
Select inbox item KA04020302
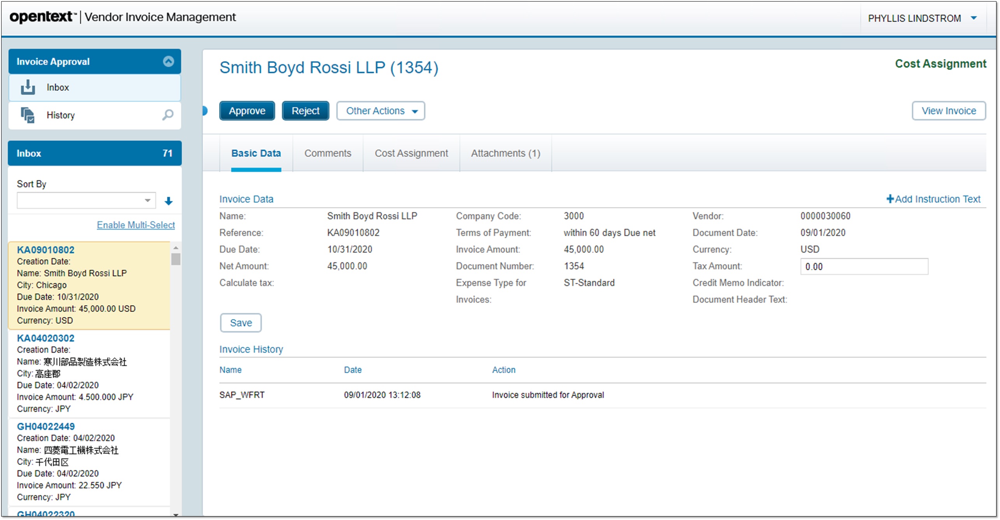(x=89, y=374)
